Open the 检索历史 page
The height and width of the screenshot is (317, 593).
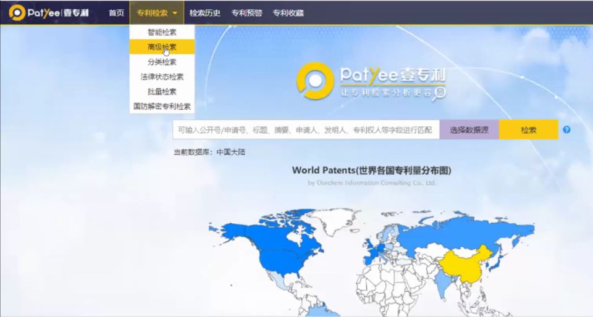(204, 13)
